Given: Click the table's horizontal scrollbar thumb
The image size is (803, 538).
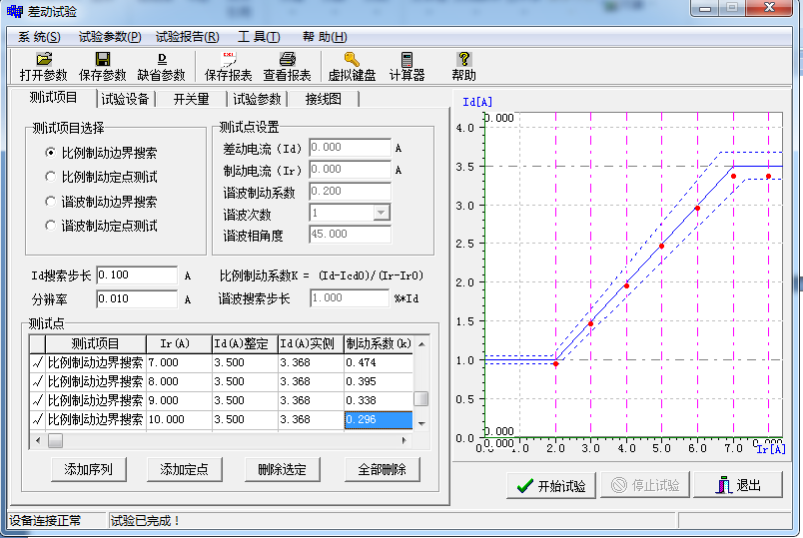Looking at the screenshot, I should (55, 440).
